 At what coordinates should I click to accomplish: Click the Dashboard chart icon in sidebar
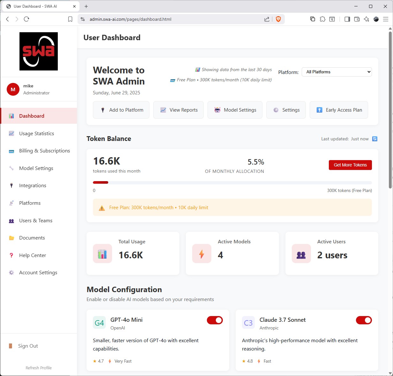pyautogui.click(x=11, y=116)
